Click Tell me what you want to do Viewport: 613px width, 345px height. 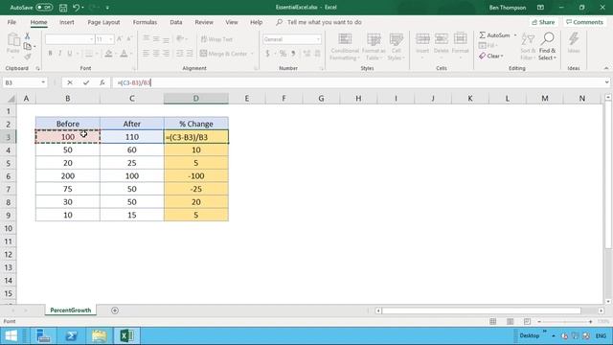324,22
